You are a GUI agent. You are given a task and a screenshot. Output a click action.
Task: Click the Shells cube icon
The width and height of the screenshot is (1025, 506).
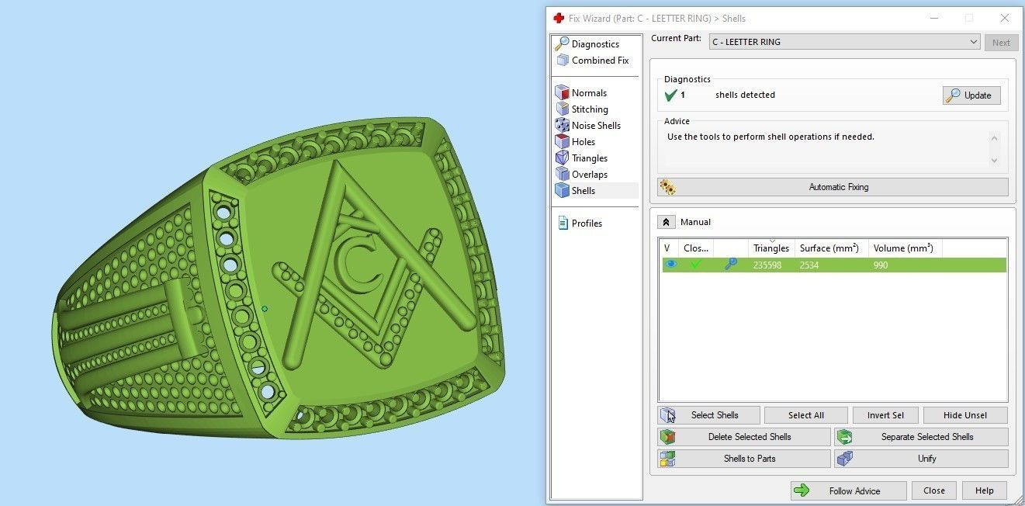(563, 190)
